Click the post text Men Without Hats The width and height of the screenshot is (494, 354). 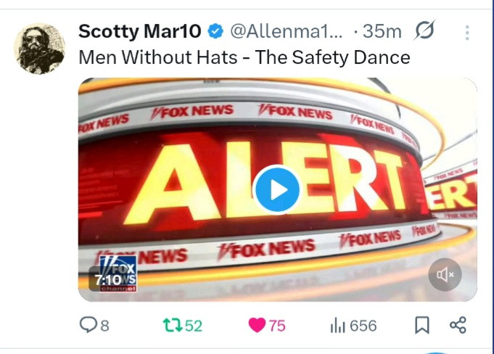coord(158,57)
